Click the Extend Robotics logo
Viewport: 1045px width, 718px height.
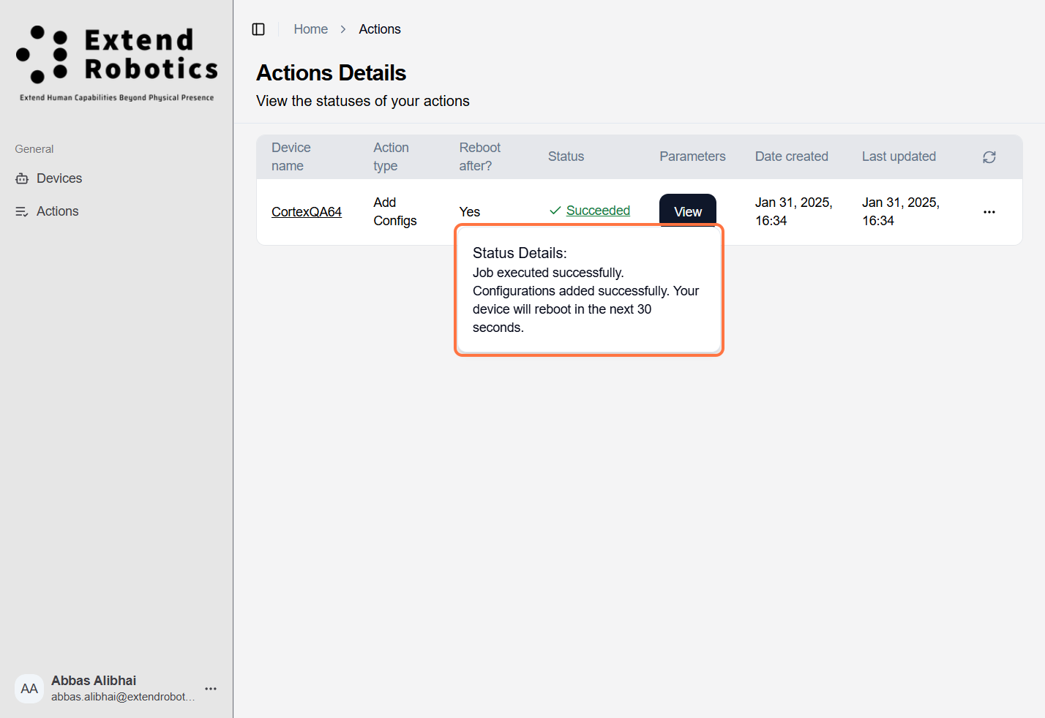pos(117,63)
